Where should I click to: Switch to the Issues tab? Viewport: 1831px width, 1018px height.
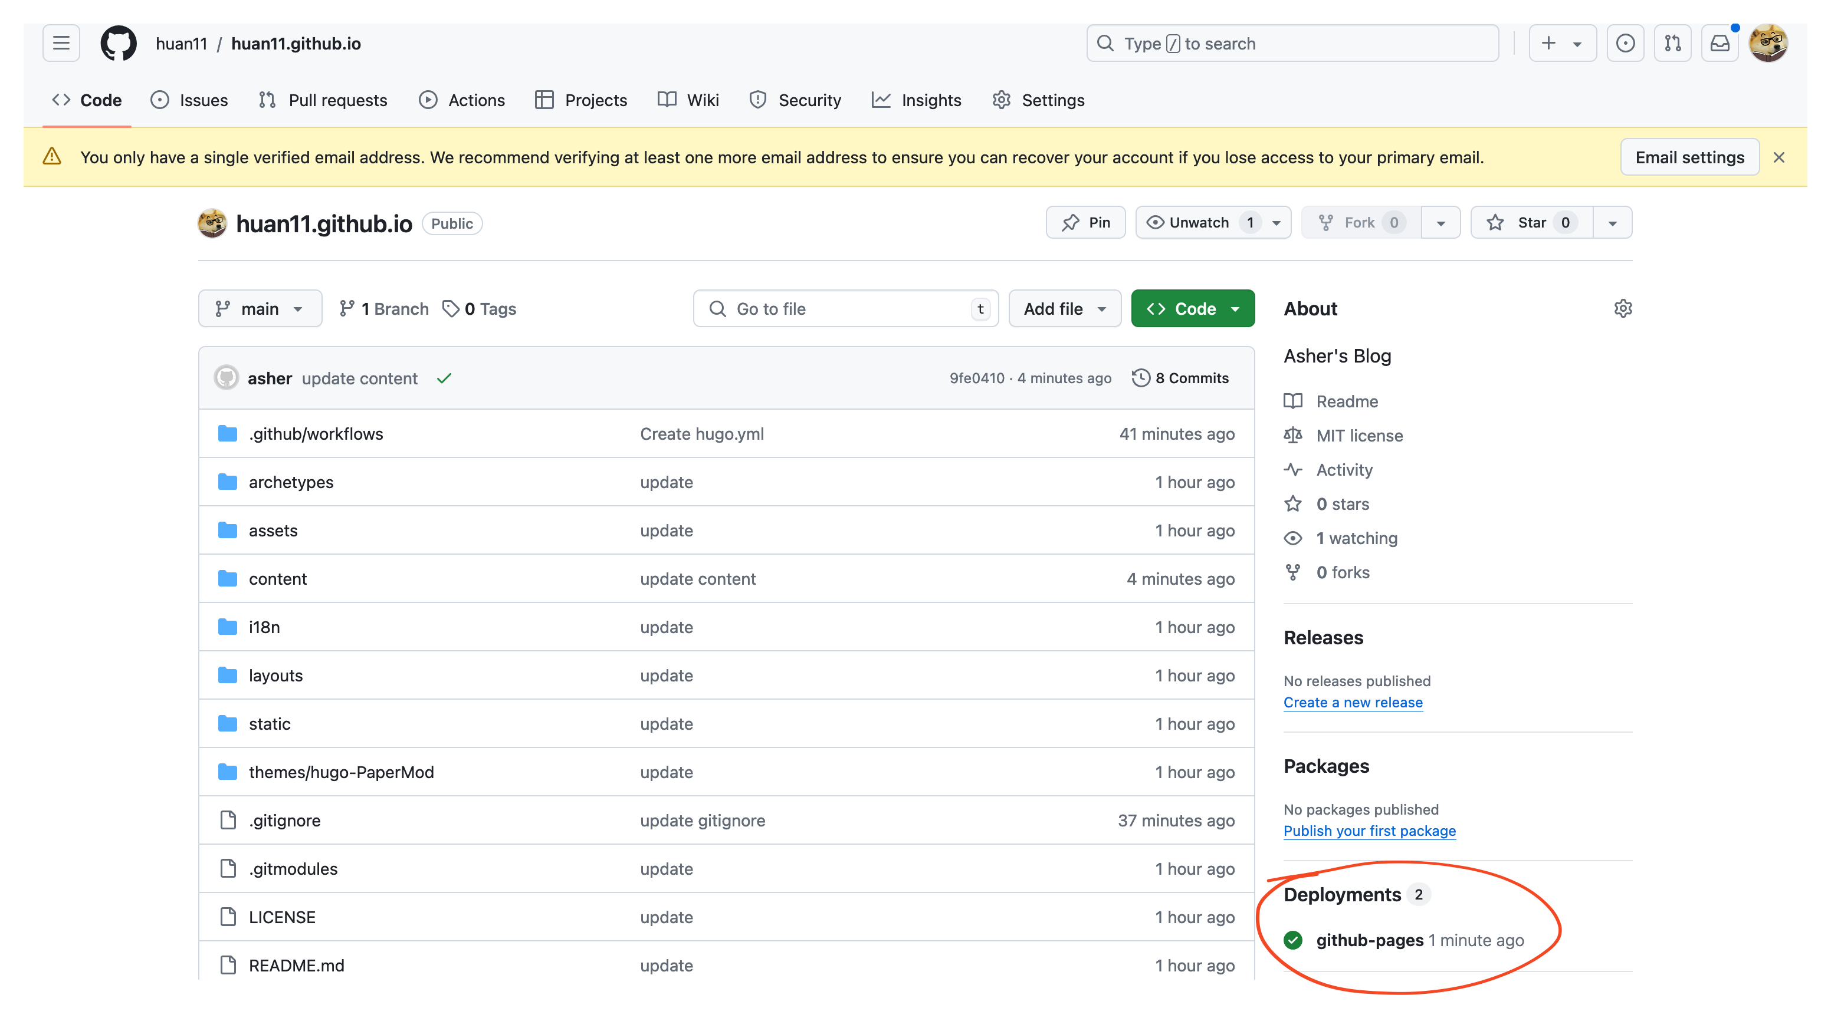click(189, 100)
